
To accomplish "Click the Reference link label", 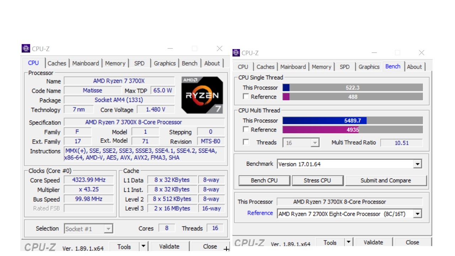I will click(x=260, y=213).
